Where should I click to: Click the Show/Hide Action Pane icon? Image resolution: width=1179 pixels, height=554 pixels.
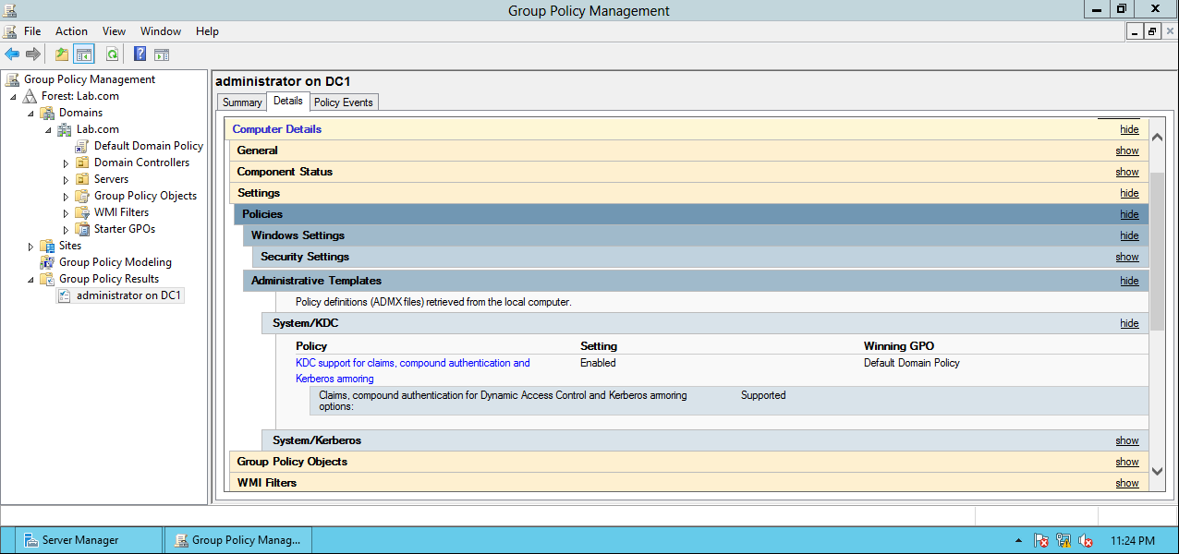(x=162, y=54)
